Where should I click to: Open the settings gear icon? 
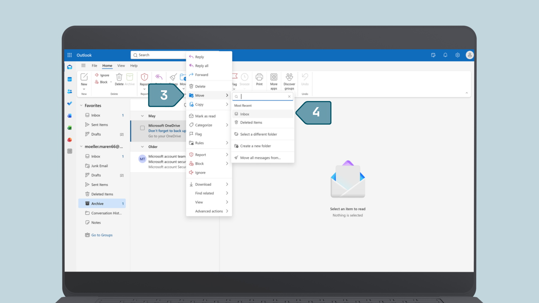point(458,55)
